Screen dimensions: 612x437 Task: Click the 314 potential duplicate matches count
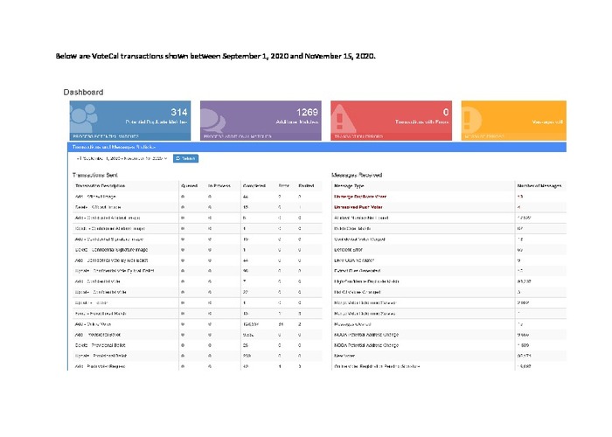(178, 113)
